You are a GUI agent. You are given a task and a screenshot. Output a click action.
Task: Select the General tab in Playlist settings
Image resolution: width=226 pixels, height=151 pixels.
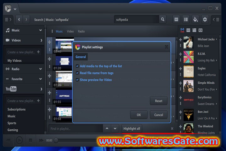[x=81, y=57]
